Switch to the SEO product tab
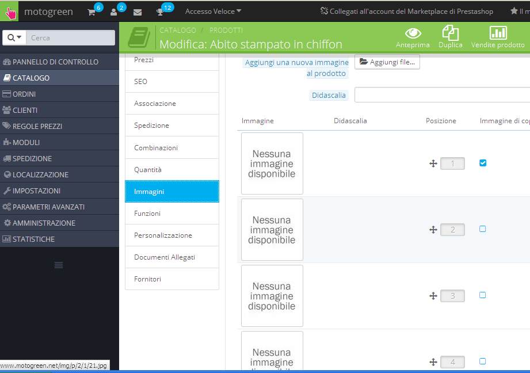530x373 pixels. (x=172, y=82)
